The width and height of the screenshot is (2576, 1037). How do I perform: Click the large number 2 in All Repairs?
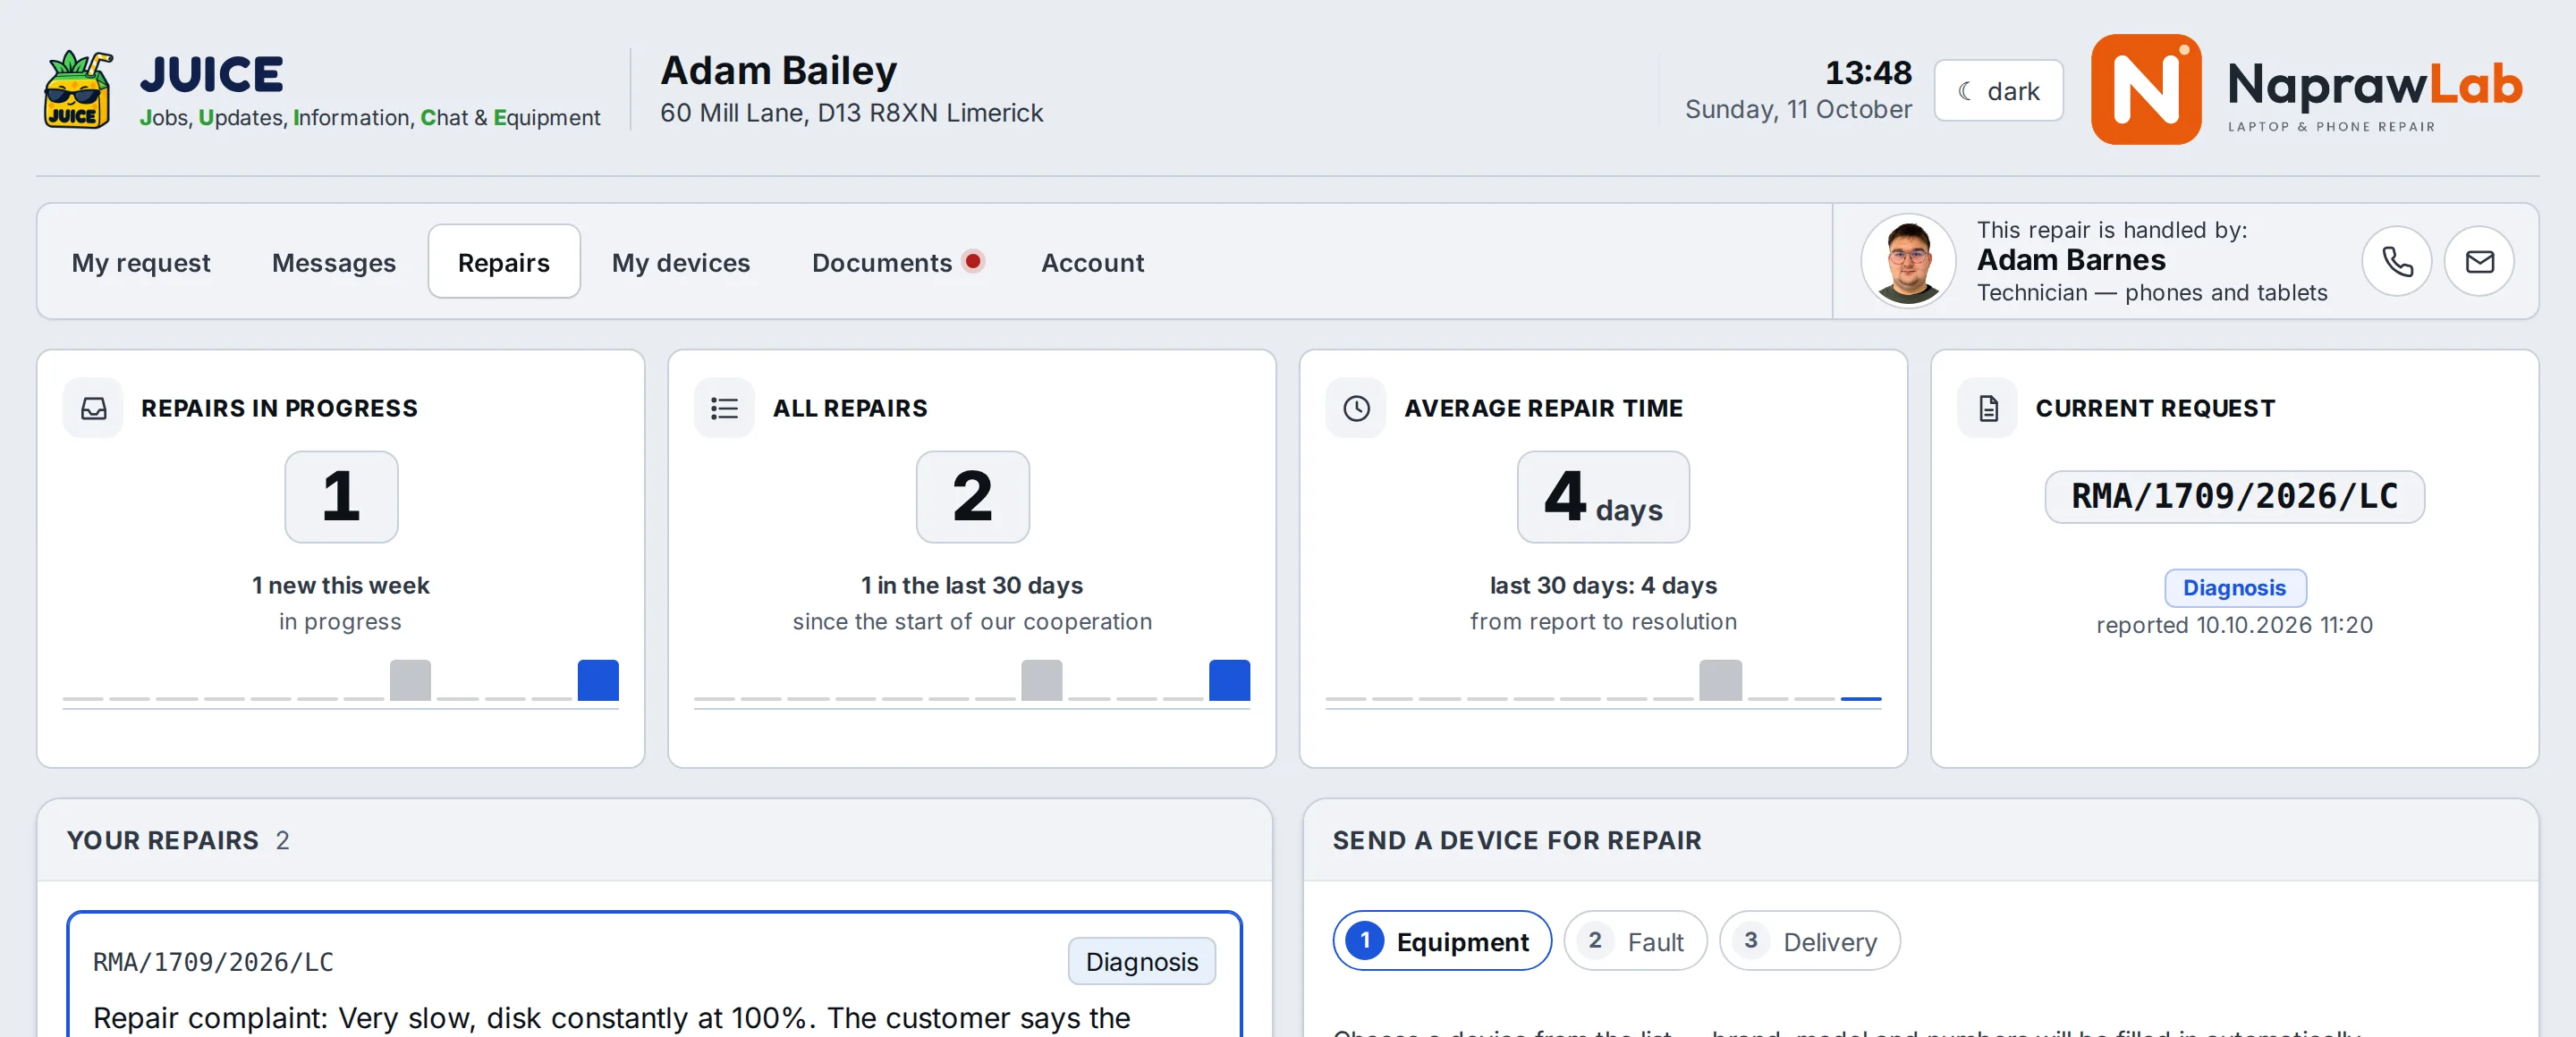[x=972, y=496]
